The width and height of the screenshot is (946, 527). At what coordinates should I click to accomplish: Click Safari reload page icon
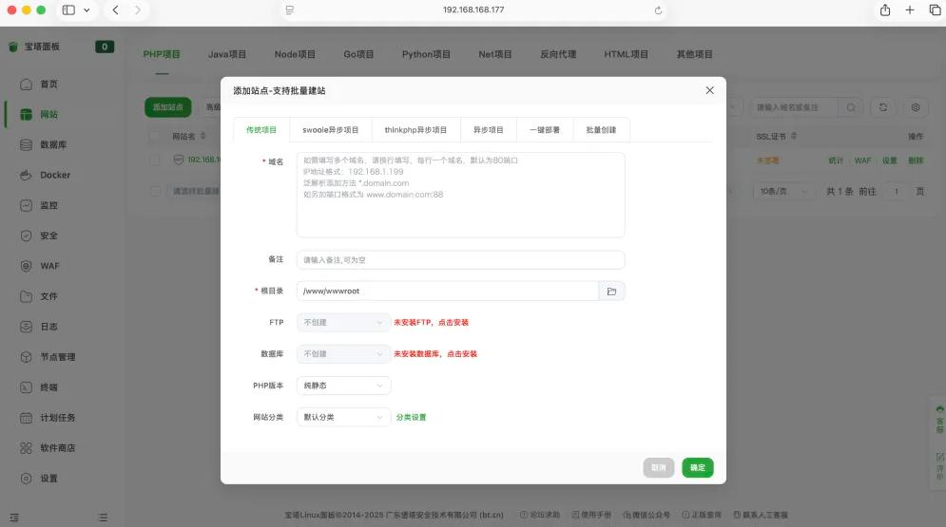[x=658, y=10]
